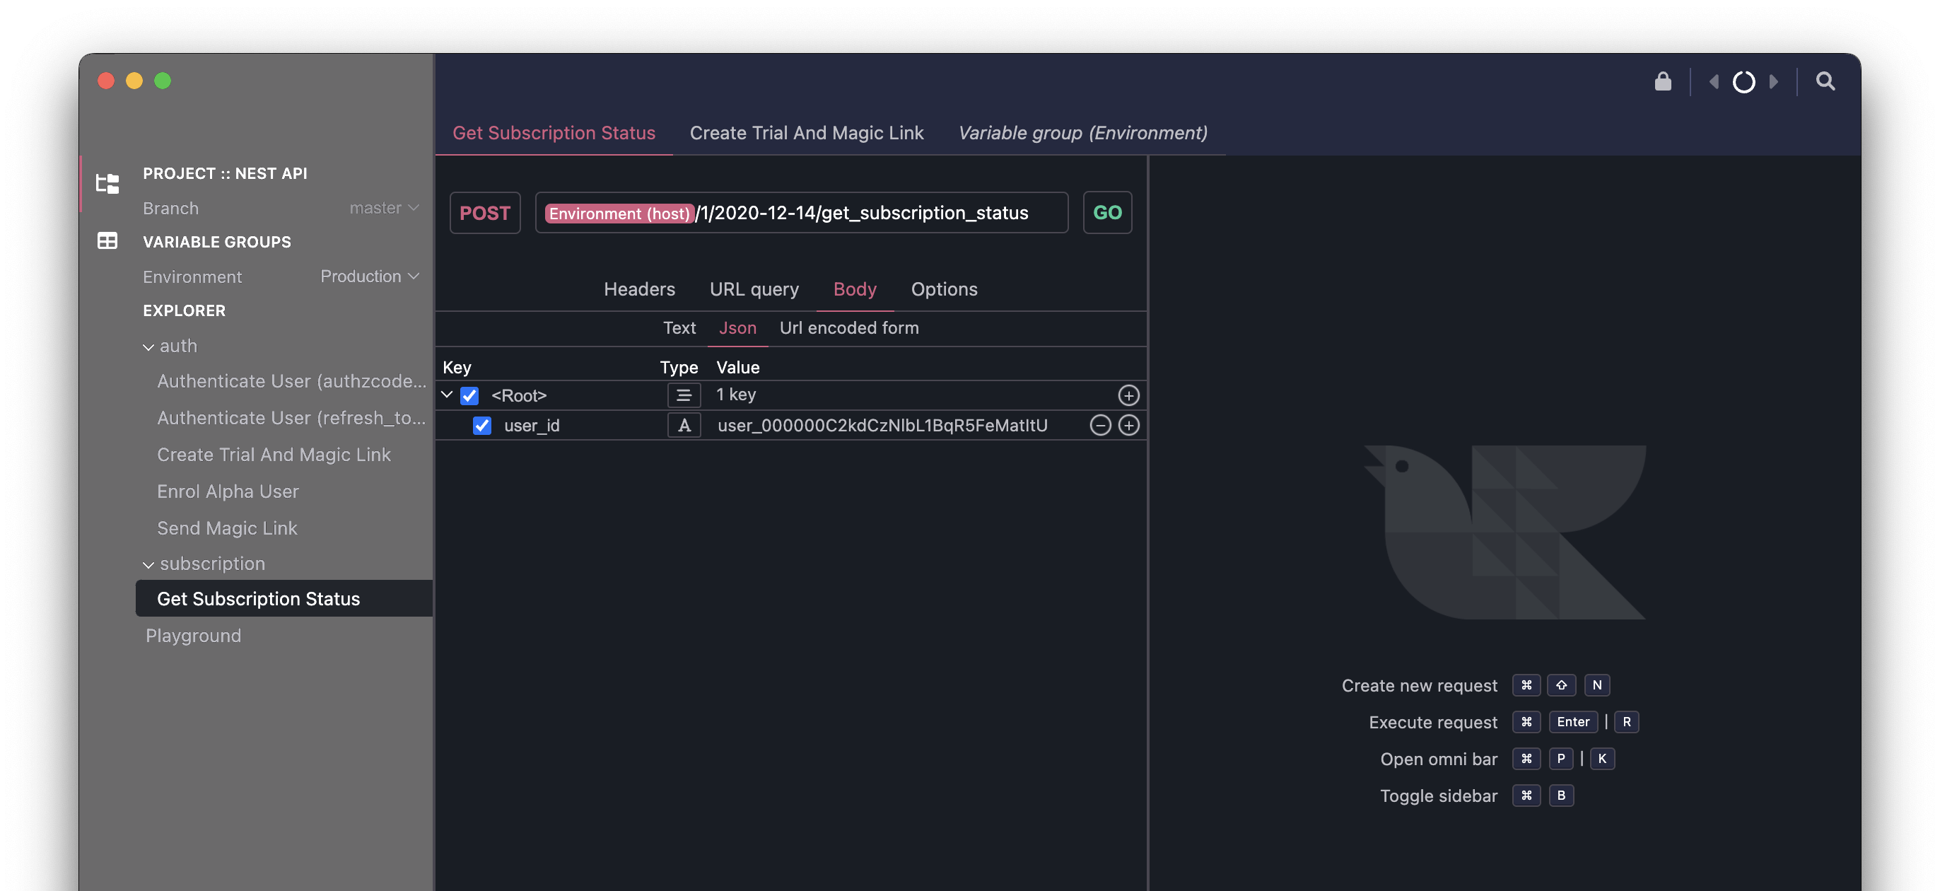Open the variable groups grid icon
This screenshot has width=1940, height=891.
pos(107,241)
